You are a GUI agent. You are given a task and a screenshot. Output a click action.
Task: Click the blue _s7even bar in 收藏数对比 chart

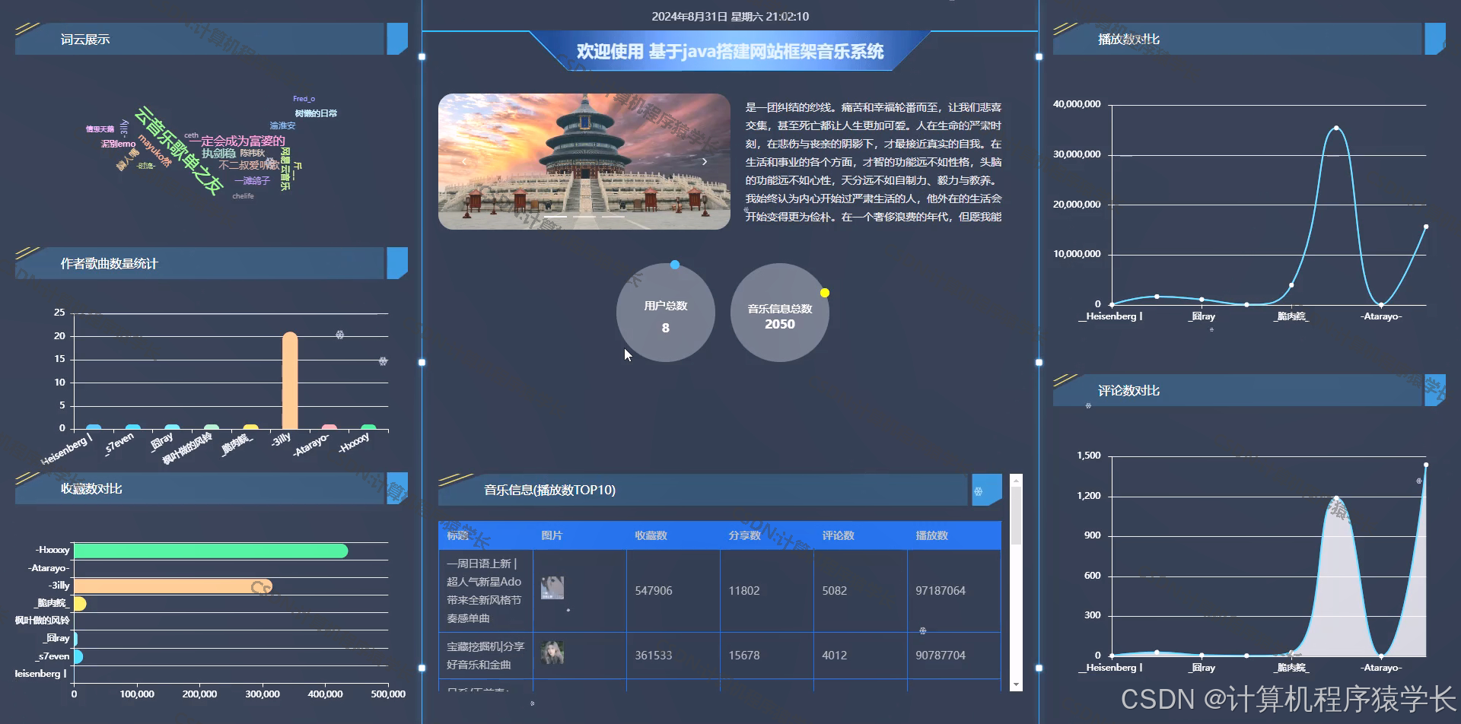(x=78, y=656)
